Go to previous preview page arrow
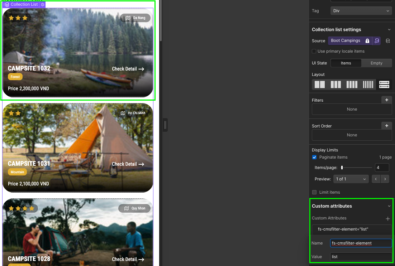The image size is (395, 266). point(376,179)
